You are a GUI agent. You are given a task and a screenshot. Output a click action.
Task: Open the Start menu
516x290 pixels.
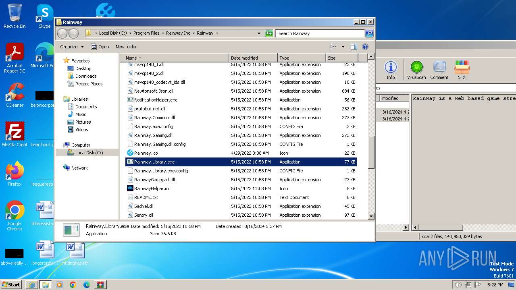(11, 285)
